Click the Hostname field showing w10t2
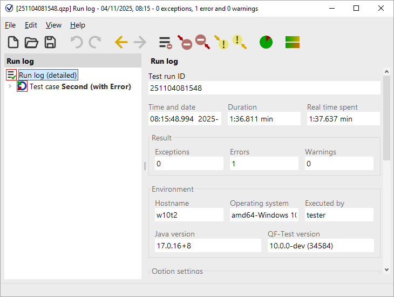 click(x=188, y=215)
